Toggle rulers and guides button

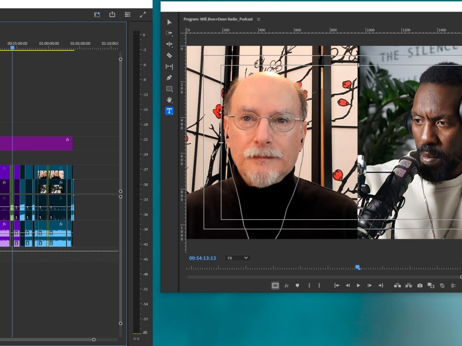click(x=453, y=285)
